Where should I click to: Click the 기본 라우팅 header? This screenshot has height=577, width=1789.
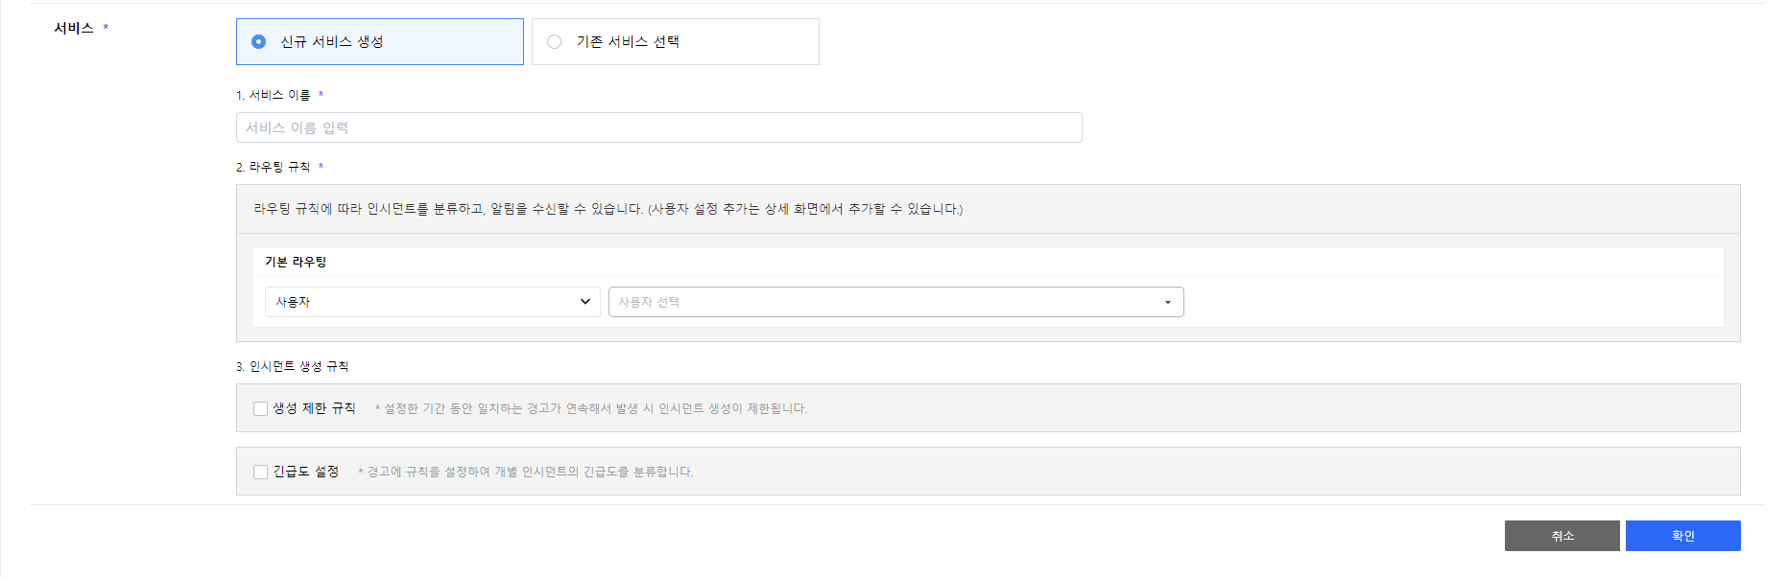pos(296,262)
